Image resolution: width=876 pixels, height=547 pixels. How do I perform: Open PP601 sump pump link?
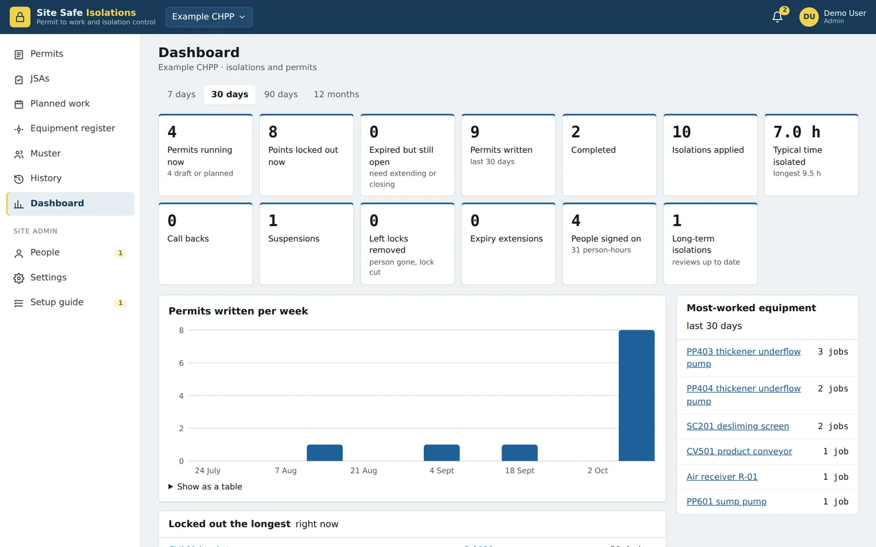[727, 502]
